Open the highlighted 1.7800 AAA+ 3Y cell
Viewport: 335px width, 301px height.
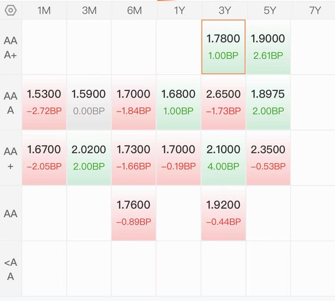(223, 47)
